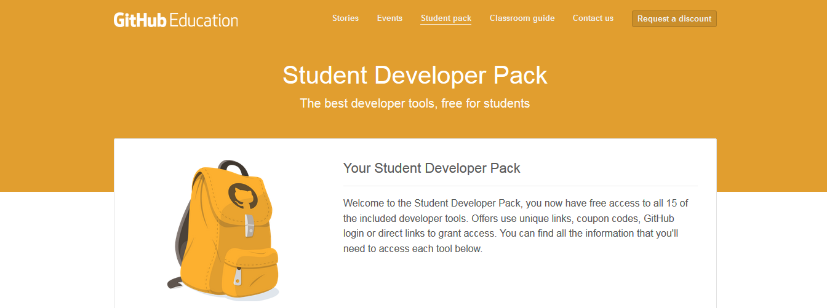This screenshot has height=308, width=827.
Task: Click the 'Your Student Developer Pack' heading
Action: tap(431, 168)
